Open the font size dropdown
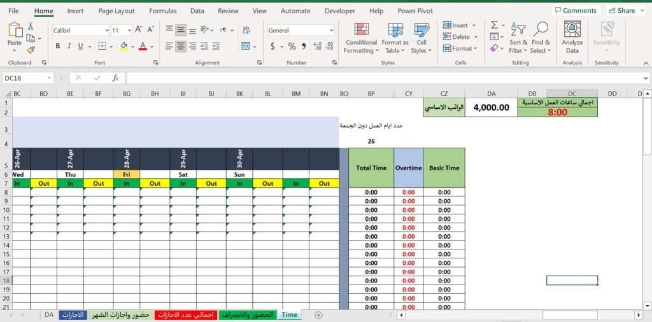 pos(129,31)
